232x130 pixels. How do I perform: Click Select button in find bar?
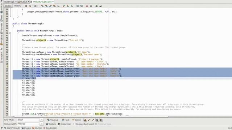76,120
